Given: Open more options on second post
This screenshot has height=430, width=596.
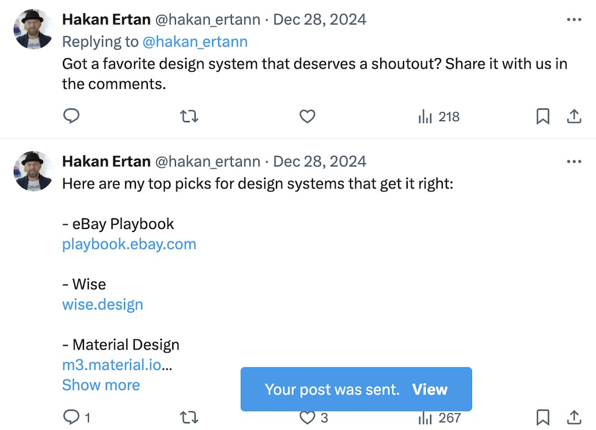Looking at the screenshot, I should pos(574,162).
